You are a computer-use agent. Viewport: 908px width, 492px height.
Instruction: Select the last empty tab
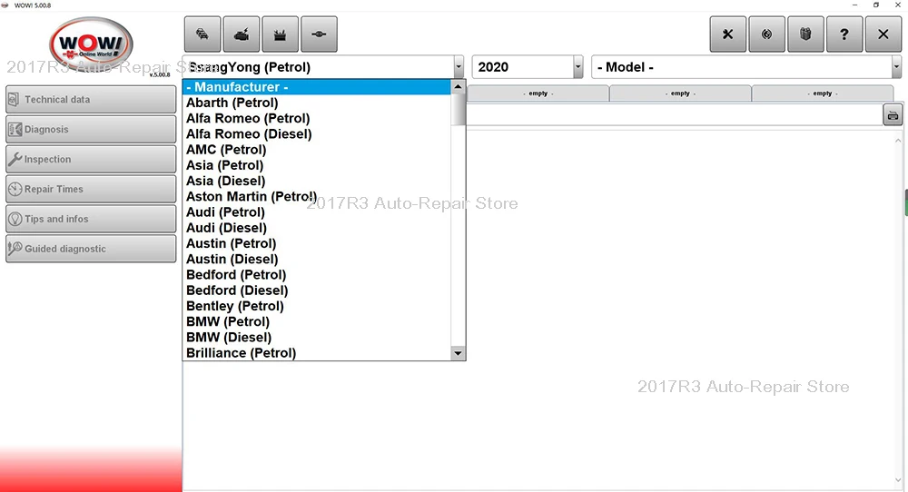click(823, 93)
